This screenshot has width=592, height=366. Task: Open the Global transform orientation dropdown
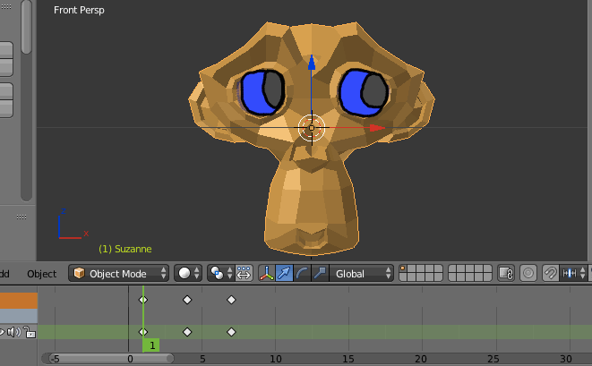(361, 273)
